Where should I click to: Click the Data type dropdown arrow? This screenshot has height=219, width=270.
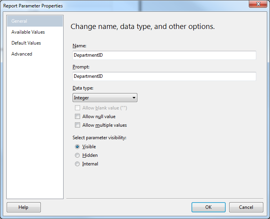point(134,98)
